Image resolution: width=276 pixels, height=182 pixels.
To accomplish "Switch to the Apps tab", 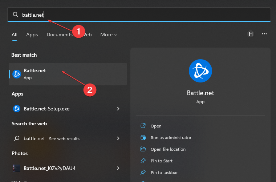I will (x=32, y=35).
